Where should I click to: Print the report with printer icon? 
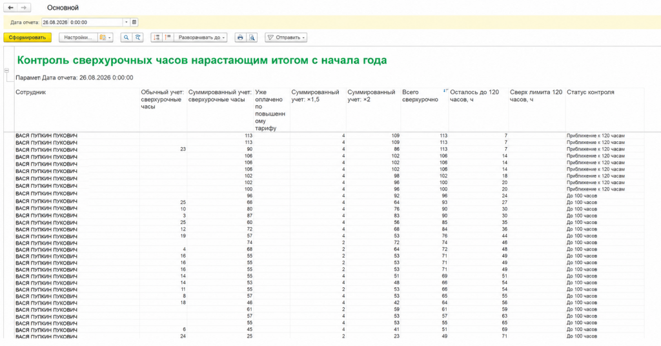(x=240, y=37)
